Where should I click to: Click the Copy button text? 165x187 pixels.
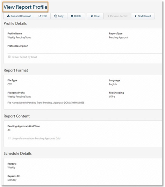click(61, 16)
